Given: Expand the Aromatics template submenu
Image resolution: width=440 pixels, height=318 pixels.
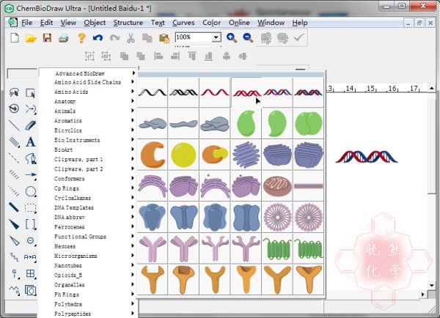Looking at the screenshot, I should (x=87, y=121).
